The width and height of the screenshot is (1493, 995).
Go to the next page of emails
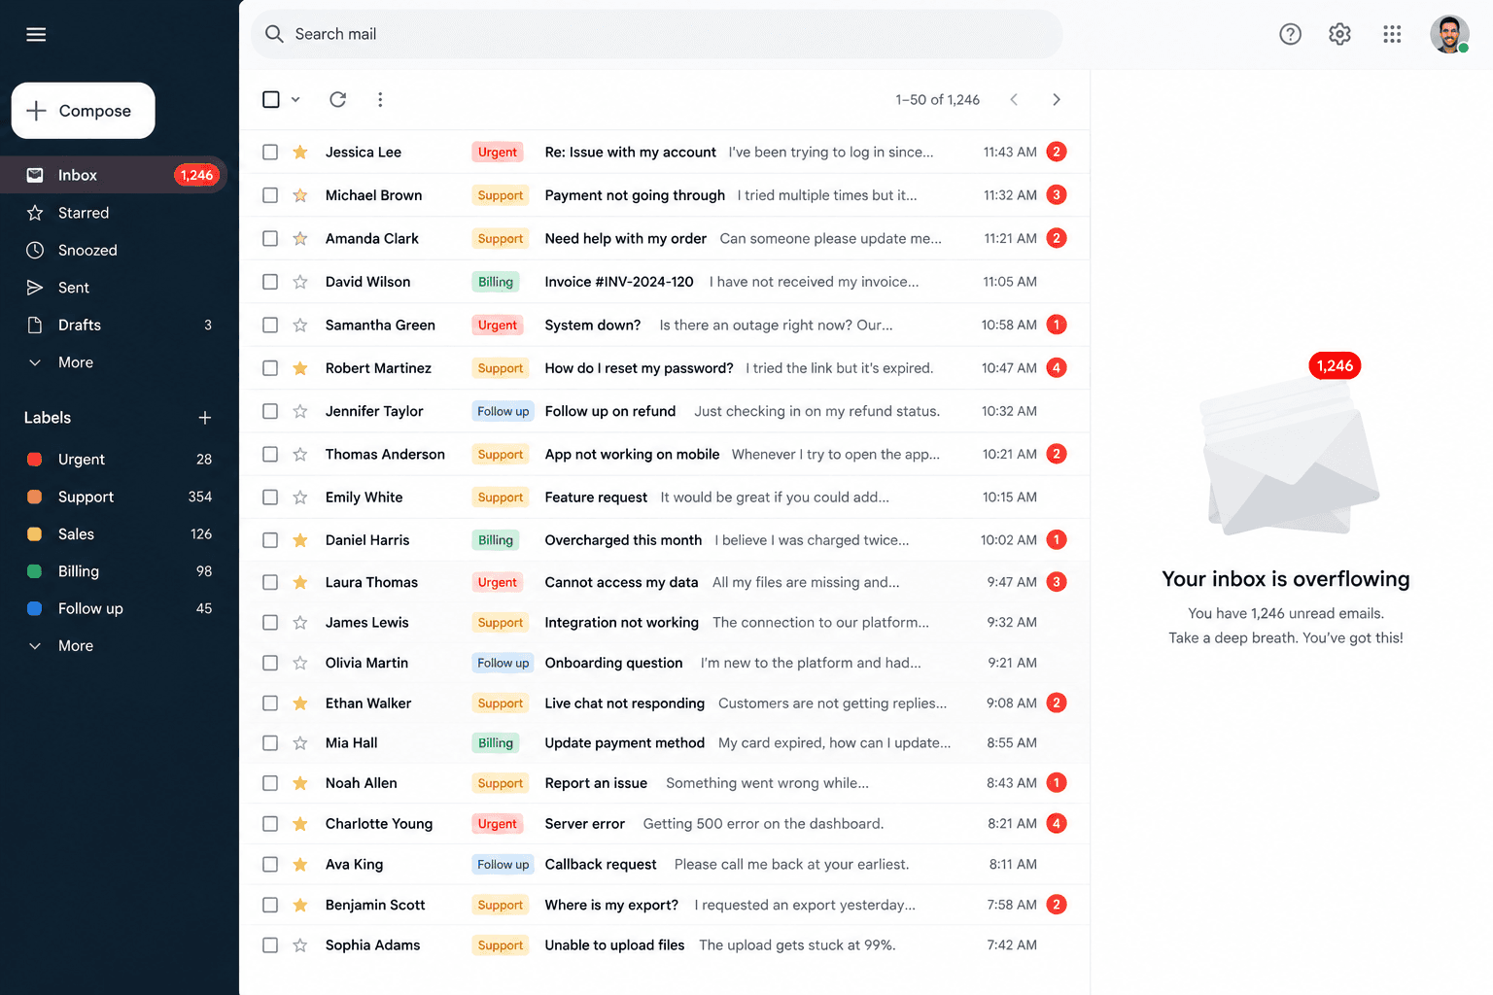coord(1057,99)
